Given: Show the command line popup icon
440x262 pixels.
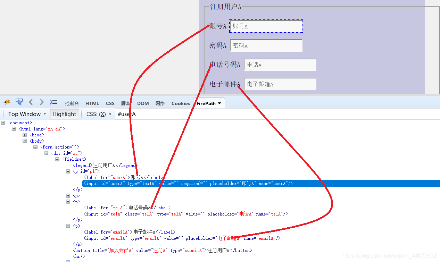Looking at the screenshot, I should pos(53,102).
